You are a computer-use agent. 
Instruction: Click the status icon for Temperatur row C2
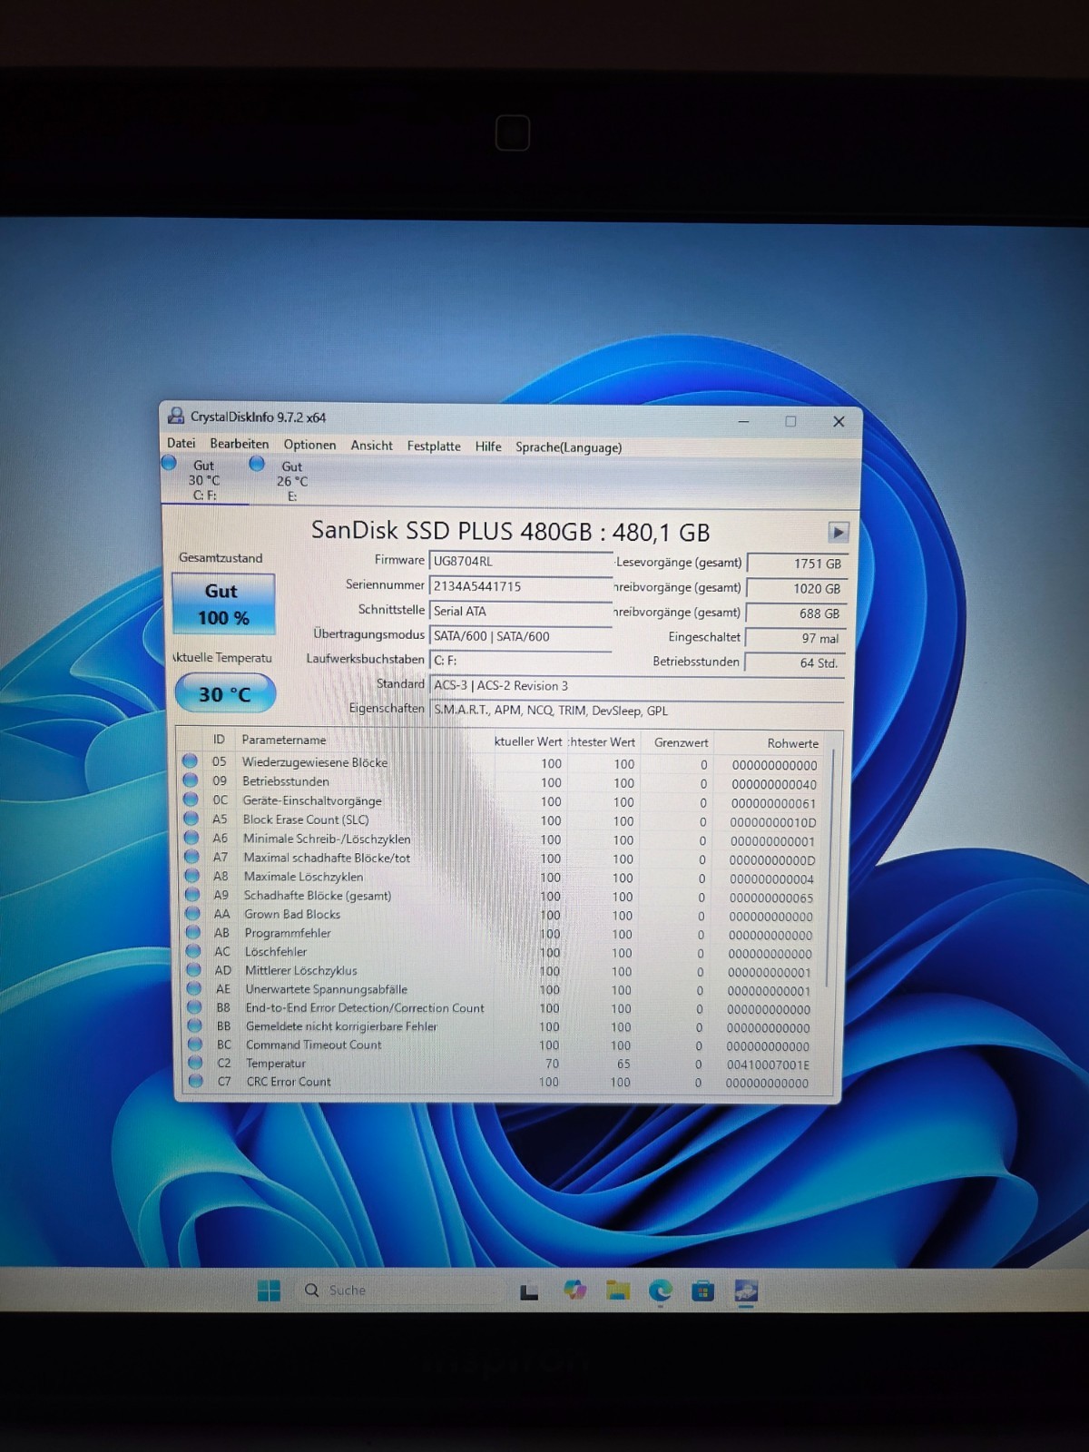click(195, 1063)
